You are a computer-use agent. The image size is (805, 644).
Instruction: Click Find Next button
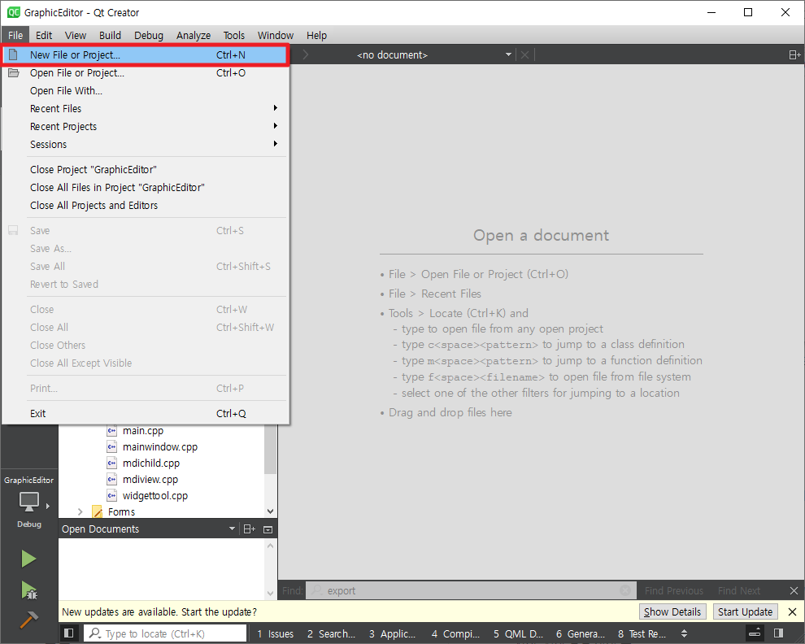(739, 590)
